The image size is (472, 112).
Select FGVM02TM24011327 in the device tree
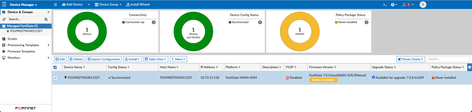point(26,31)
